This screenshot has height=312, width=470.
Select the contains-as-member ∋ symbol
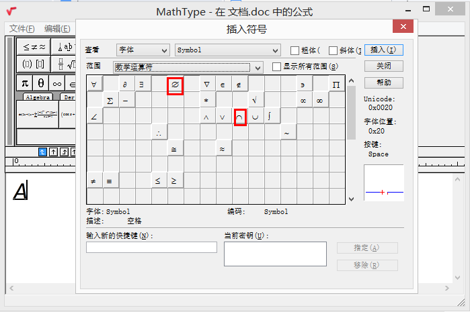pos(304,84)
